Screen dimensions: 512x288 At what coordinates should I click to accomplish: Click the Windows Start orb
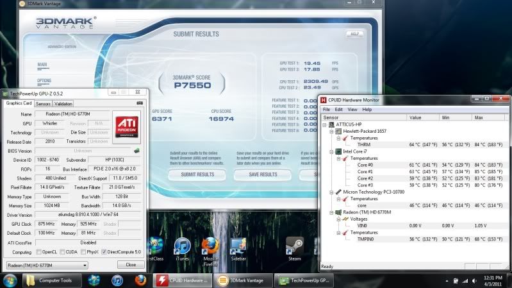(x=10, y=280)
